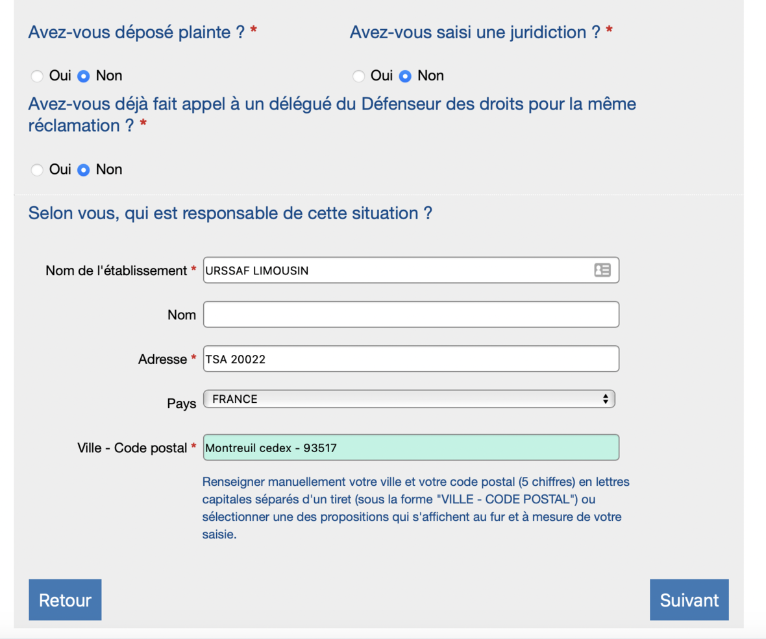Open the Pays FRANCE dropdown
This screenshot has width=766, height=639.
click(x=409, y=399)
